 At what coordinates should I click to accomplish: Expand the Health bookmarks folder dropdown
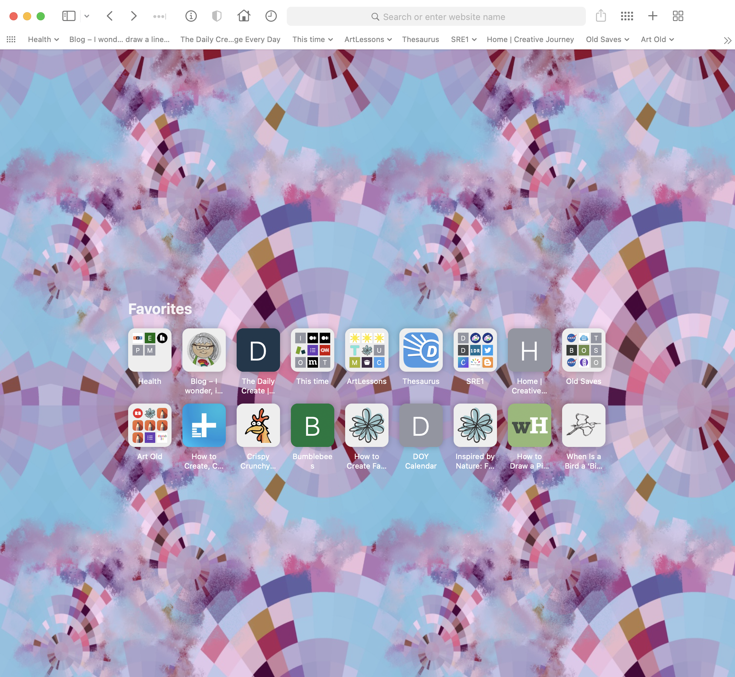coord(43,40)
